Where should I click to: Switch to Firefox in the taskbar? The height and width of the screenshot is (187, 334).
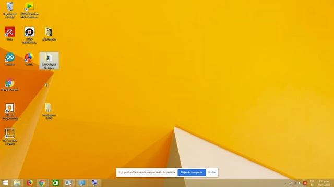coord(30,183)
